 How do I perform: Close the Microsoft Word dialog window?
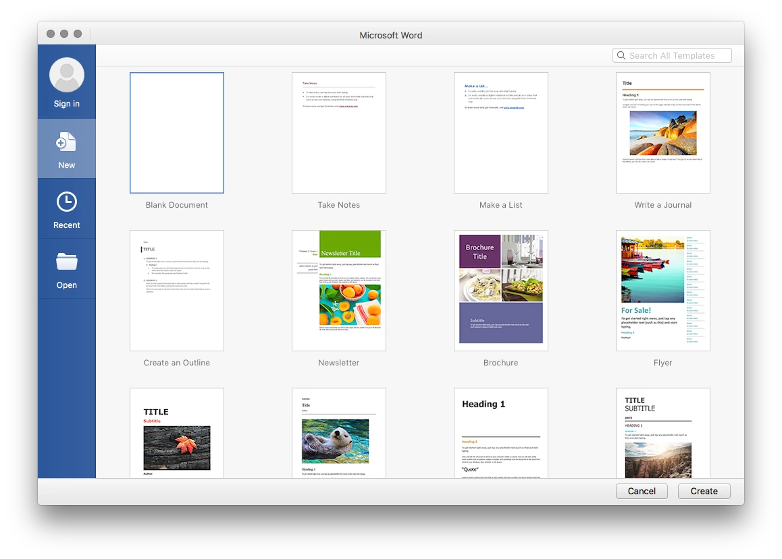[x=51, y=34]
